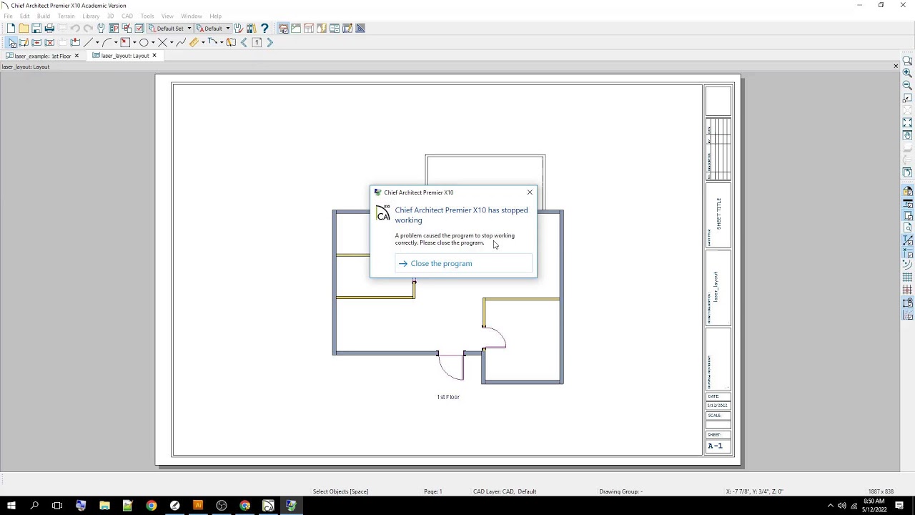Go to next layout page arrow
Viewport: 915px width, 515px height.
pos(269,42)
